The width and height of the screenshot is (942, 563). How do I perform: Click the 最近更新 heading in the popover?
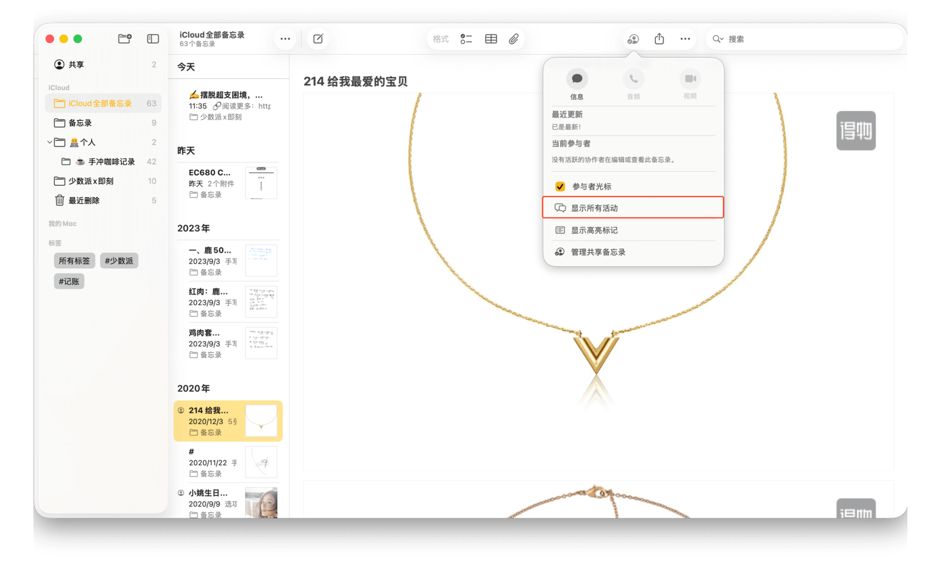click(x=567, y=115)
